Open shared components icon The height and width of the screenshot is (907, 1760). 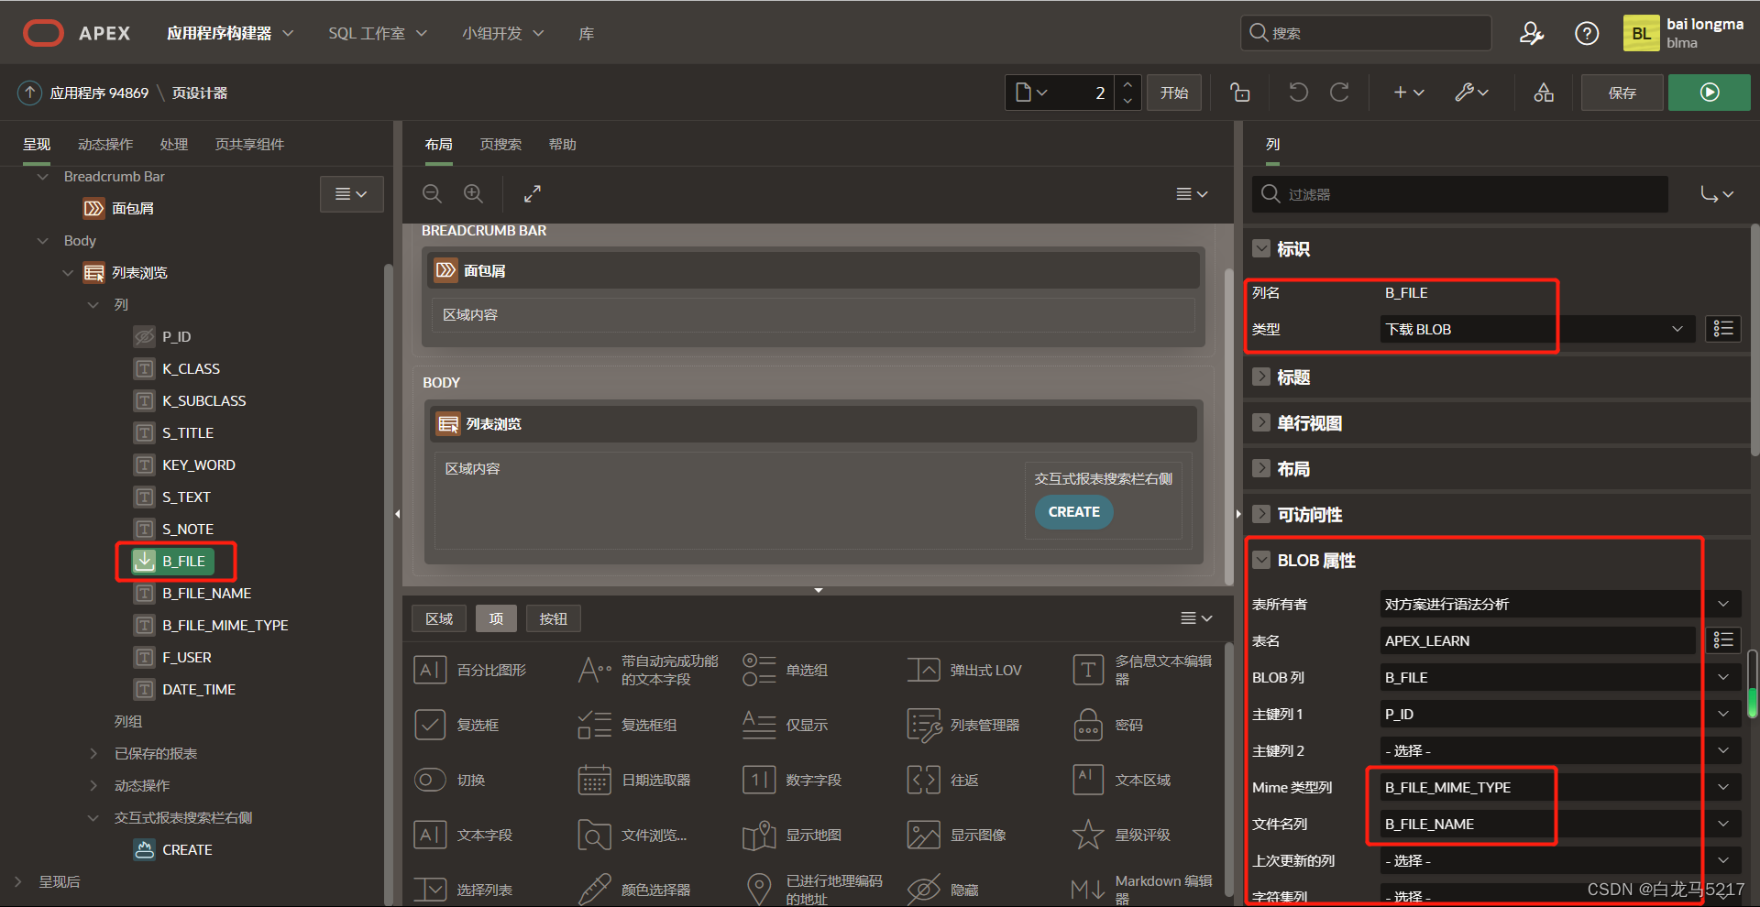click(x=1544, y=93)
